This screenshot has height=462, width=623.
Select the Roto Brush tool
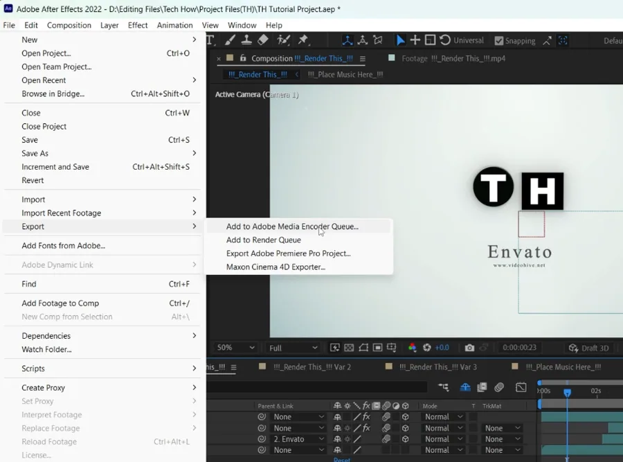click(x=283, y=40)
